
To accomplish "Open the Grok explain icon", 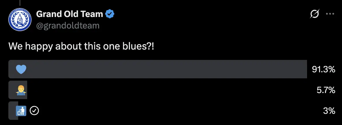I will pos(314,14).
